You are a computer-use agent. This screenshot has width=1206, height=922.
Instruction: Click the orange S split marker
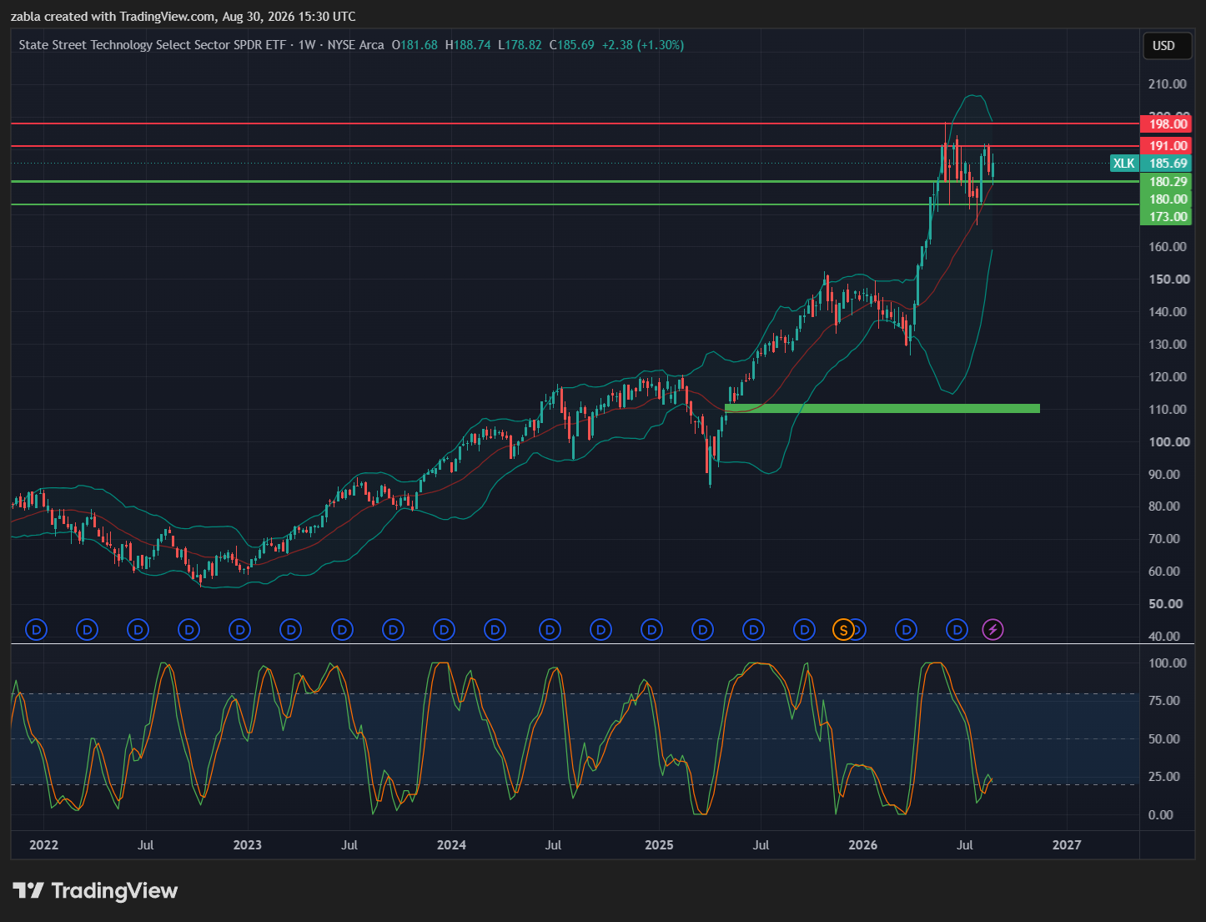[843, 629]
